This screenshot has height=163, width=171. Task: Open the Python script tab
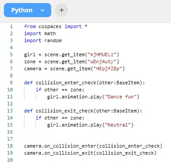coord(28,10)
